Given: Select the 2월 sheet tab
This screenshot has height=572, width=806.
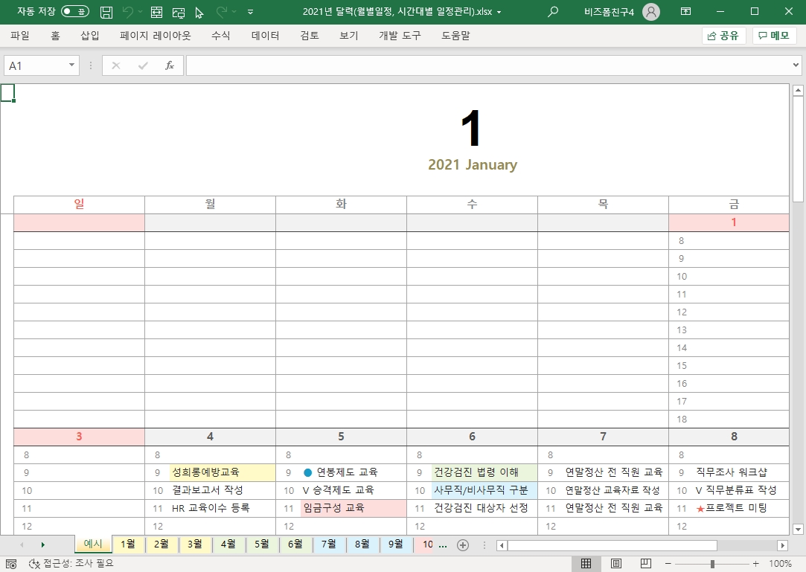Looking at the screenshot, I should (161, 544).
